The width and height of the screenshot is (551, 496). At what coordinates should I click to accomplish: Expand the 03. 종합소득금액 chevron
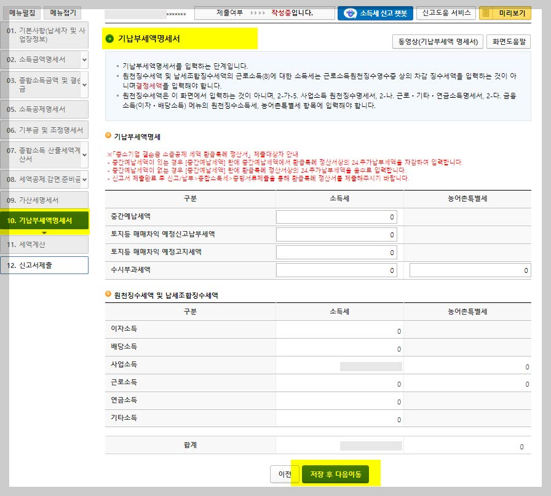tap(84, 85)
